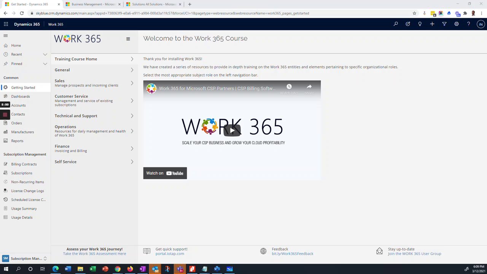This screenshot has height=274, width=487.
Task: Open the Subscription Management area switcher
Action: tap(25, 258)
